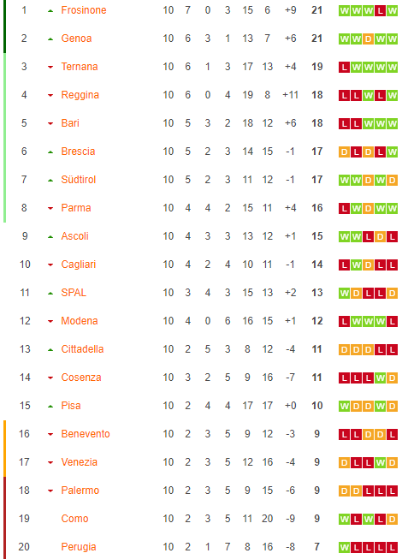
Task: Click Südtirol's last orange D form badge
Action: [x=392, y=180]
